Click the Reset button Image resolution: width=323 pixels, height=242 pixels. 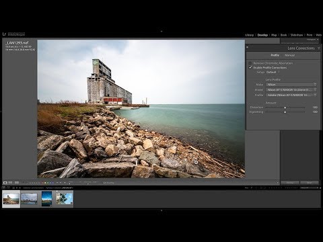click(x=310, y=183)
